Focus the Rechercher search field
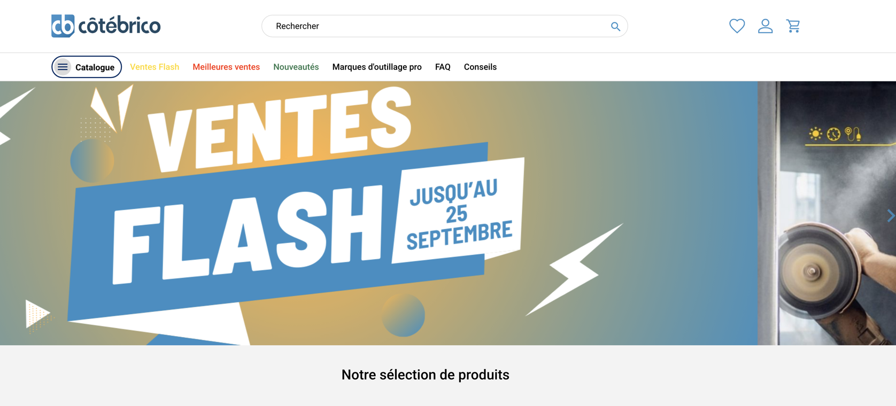This screenshot has width=896, height=406. [444, 26]
